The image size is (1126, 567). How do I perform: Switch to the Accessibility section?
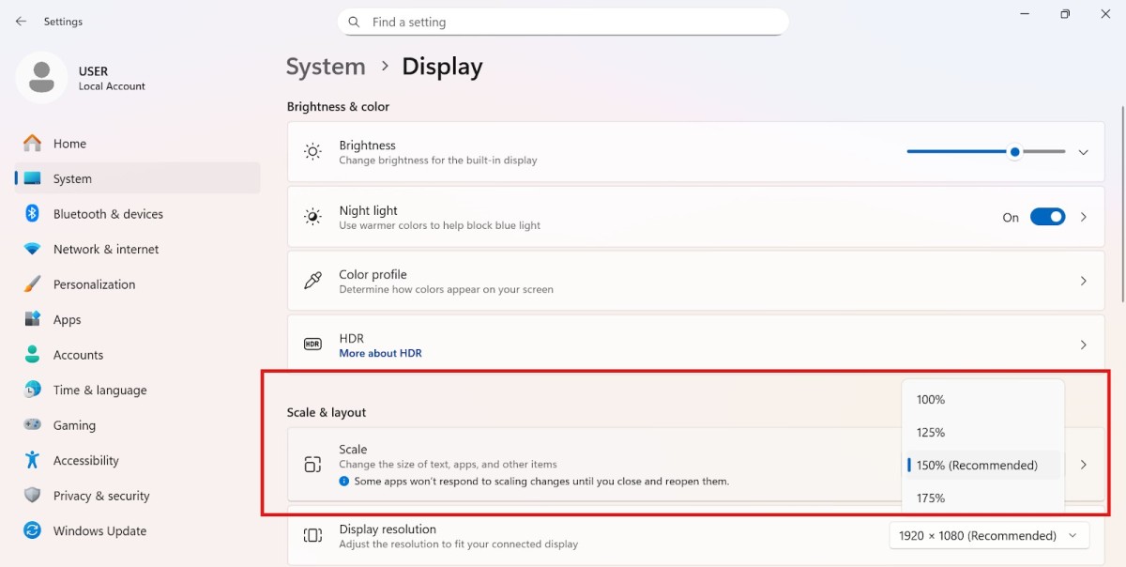(x=93, y=460)
